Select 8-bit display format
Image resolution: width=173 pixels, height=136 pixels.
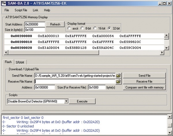tap(82, 28)
